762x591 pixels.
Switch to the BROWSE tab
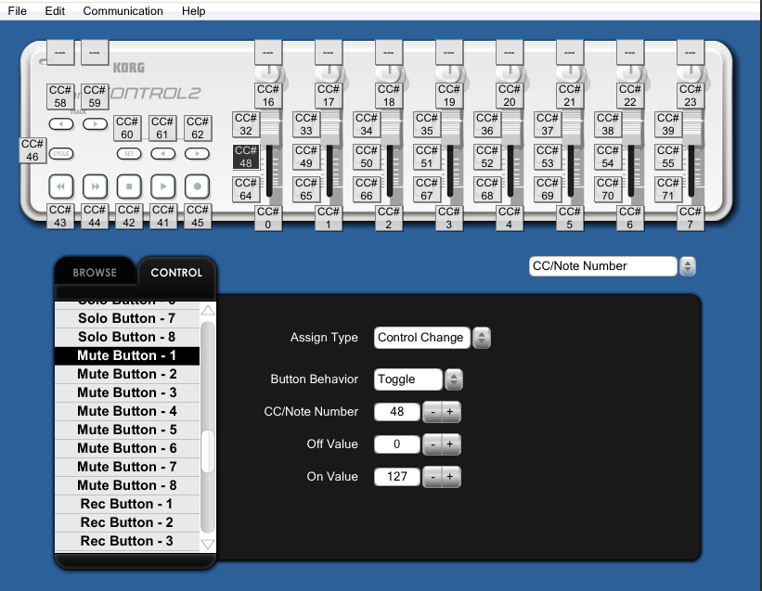pos(95,273)
